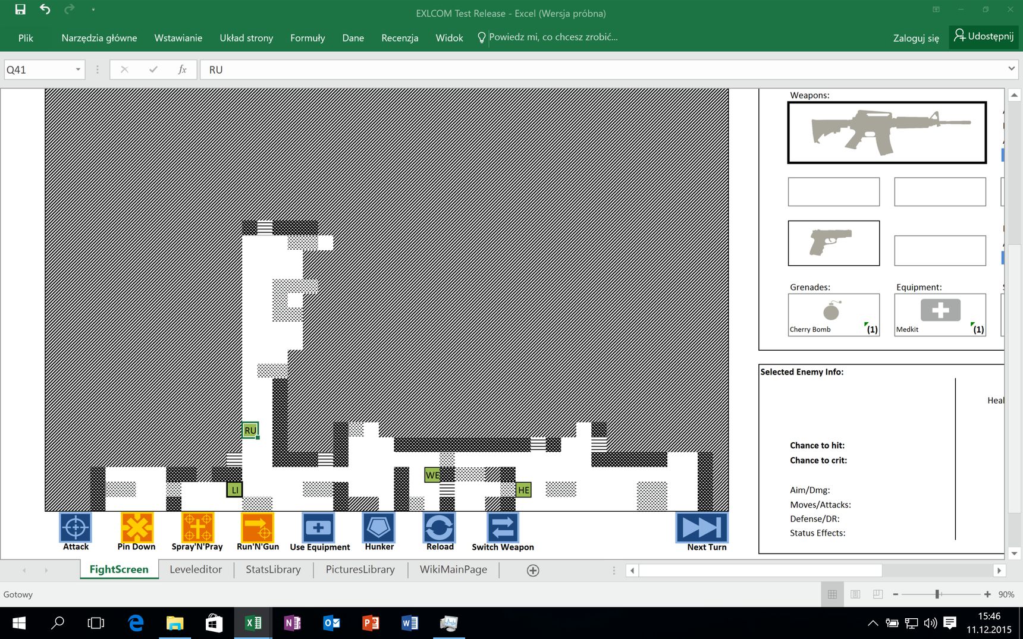Open the Formuły ribbon tab

tap(307, 37)
